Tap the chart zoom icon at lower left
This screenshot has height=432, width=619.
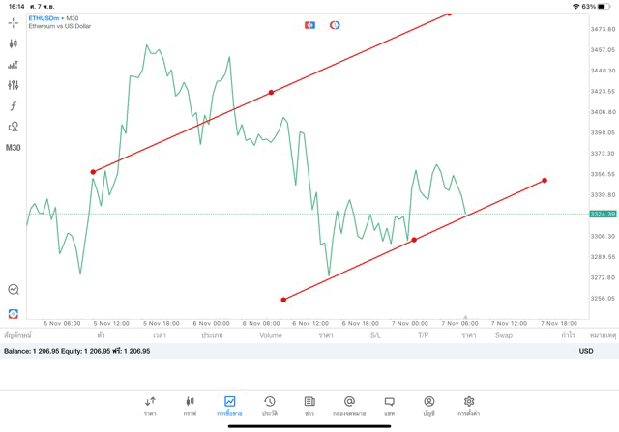14,289
